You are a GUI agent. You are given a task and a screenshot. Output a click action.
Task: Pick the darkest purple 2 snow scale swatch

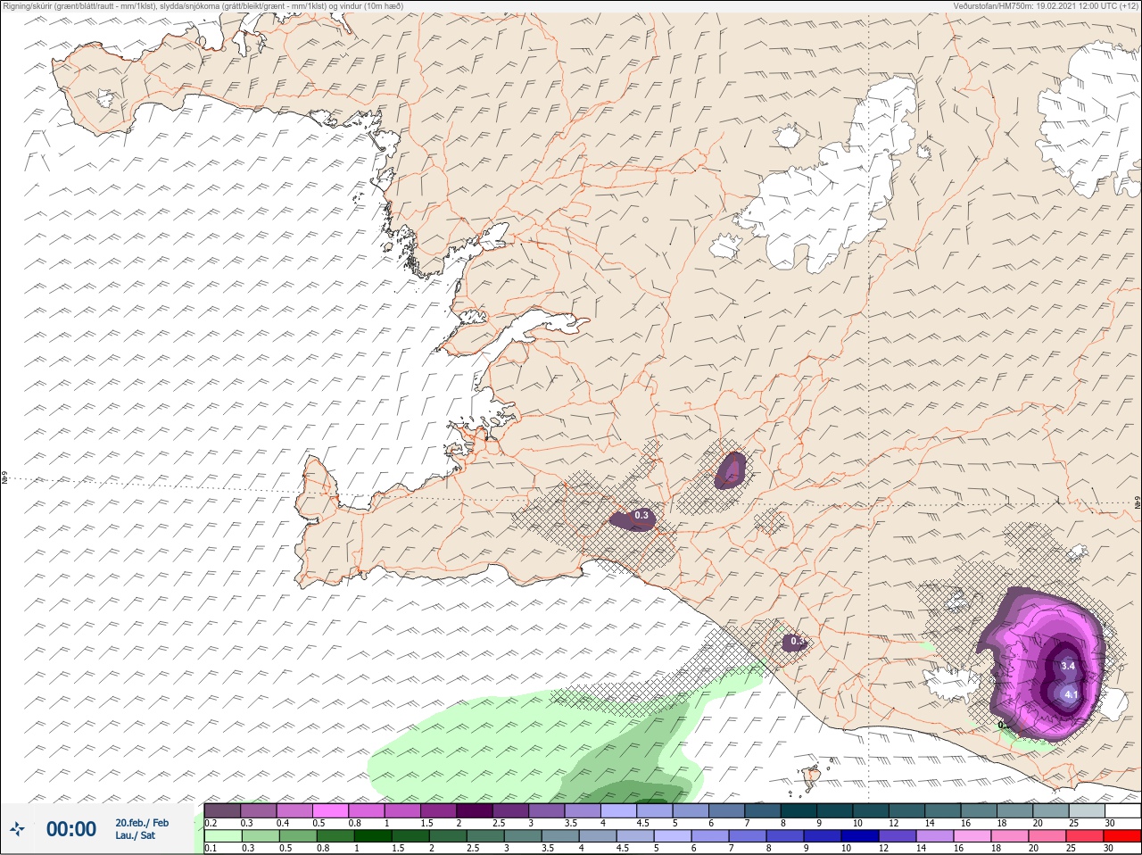click(x=475, y=810)
